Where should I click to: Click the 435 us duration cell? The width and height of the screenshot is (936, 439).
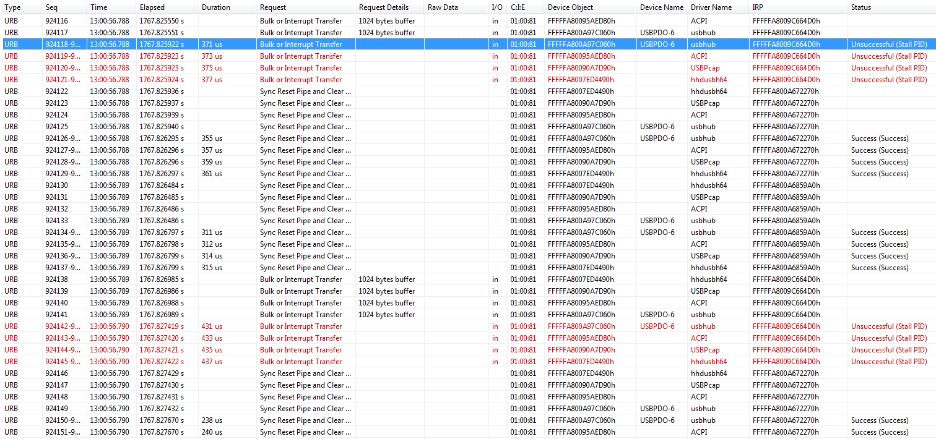(227, 350)
